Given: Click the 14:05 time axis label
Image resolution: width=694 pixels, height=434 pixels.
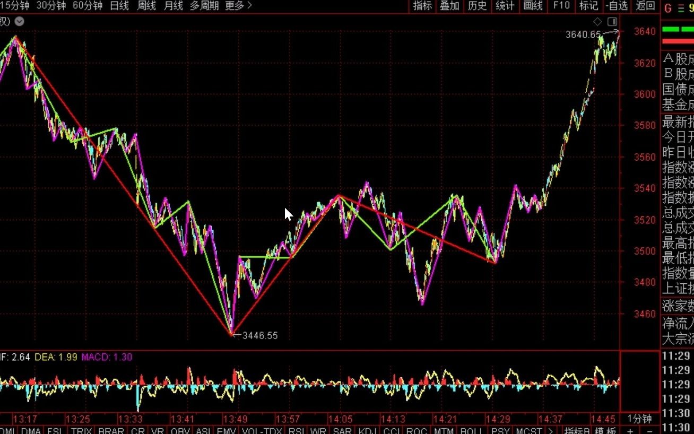Looking at the screenshot, I should pos(340,419).
